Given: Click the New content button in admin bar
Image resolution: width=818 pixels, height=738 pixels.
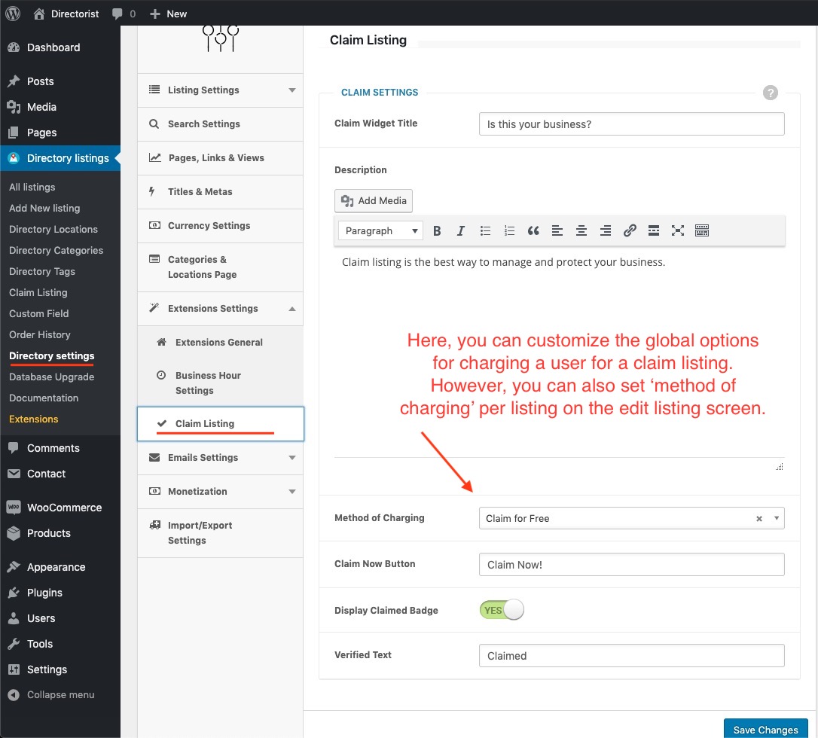Looking at the screenshot, I should (168, 14).
